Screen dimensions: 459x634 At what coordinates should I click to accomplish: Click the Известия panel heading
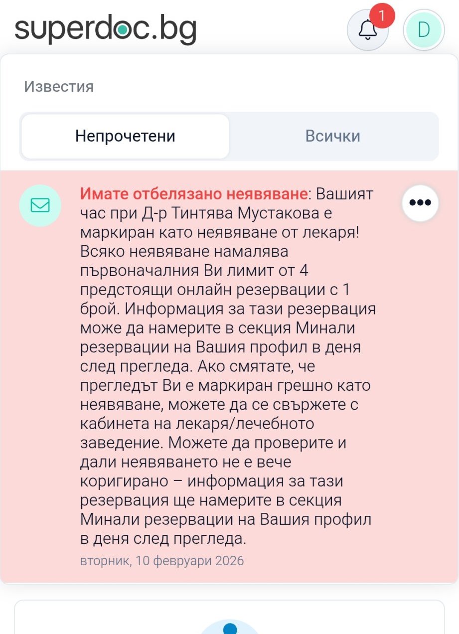59,86
